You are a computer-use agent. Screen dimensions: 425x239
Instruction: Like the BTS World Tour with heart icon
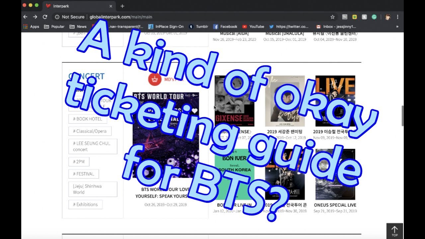[194, 111]
